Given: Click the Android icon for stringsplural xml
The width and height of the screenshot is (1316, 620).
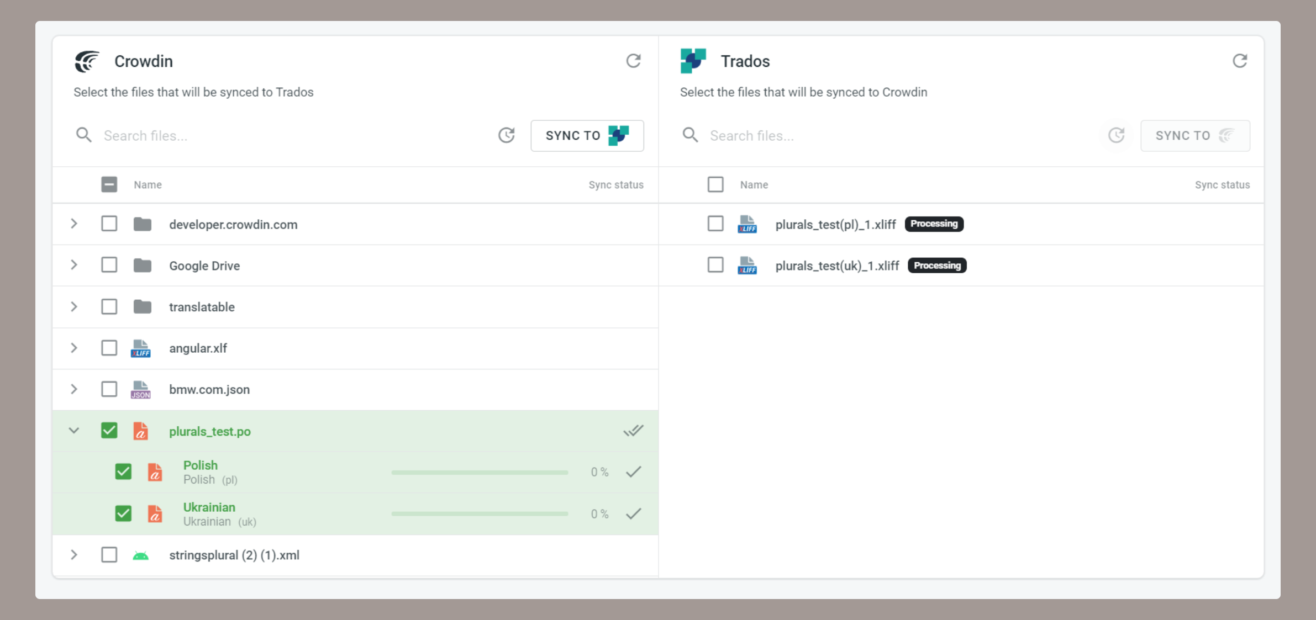Looking at the screenshot, I should 141,555.
